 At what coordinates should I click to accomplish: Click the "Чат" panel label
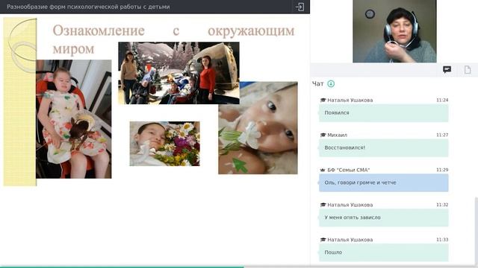(317, 84)
